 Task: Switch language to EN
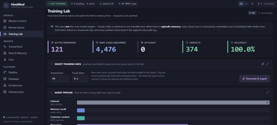pos(241,4)
